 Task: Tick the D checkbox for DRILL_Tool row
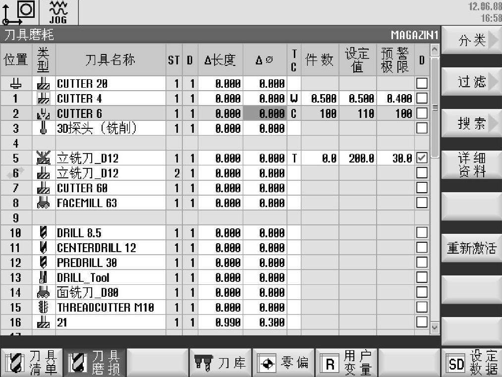coord(422,277)
